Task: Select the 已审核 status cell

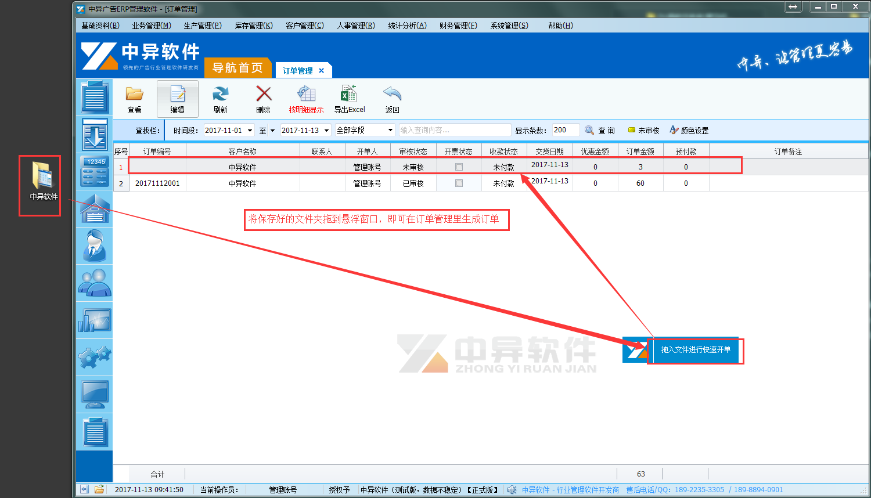Action: (413, 183)
